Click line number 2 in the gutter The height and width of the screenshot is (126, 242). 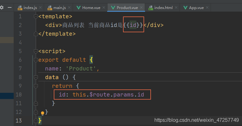point(20,25)
